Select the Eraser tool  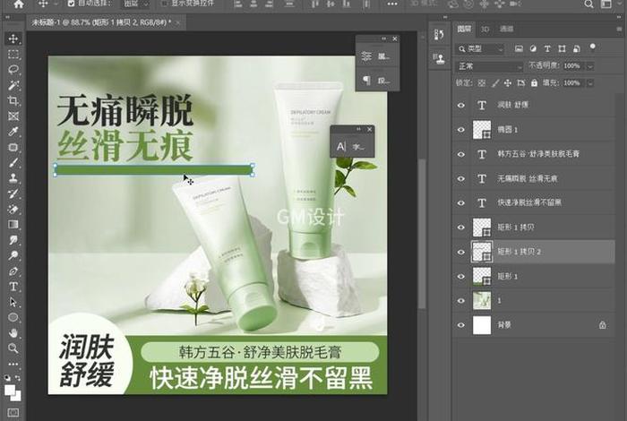tap(13, 209)
